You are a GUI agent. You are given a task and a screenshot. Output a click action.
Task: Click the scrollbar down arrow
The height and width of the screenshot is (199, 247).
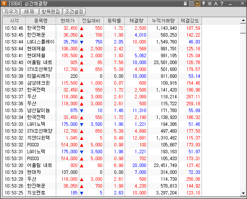coord(243,193)
